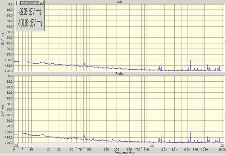The height and width of the screenshot is (155, 226).
Task: Click the -90.0 level label on Left plot
Action: point(9,54)
